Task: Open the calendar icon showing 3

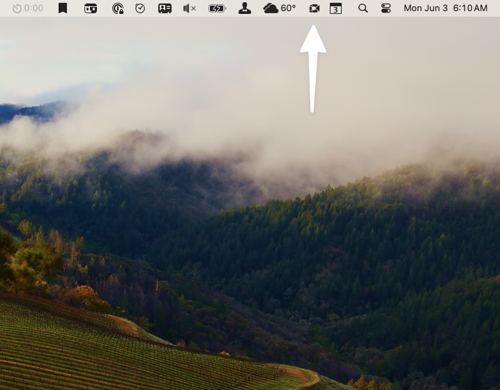Action: (335, 8)
